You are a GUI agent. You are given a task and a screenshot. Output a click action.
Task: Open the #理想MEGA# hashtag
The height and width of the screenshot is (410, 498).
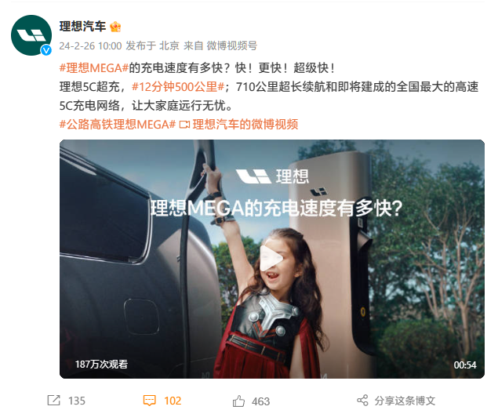[x=94, y=68]
